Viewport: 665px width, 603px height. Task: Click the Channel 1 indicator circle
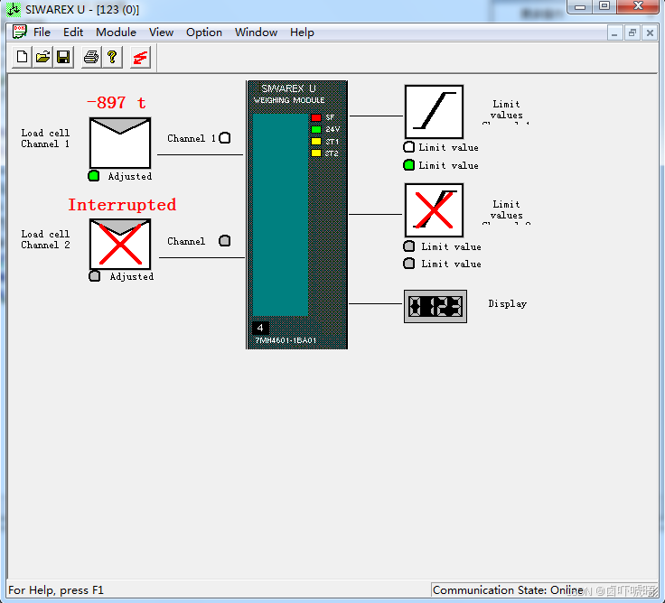point(225,138)
